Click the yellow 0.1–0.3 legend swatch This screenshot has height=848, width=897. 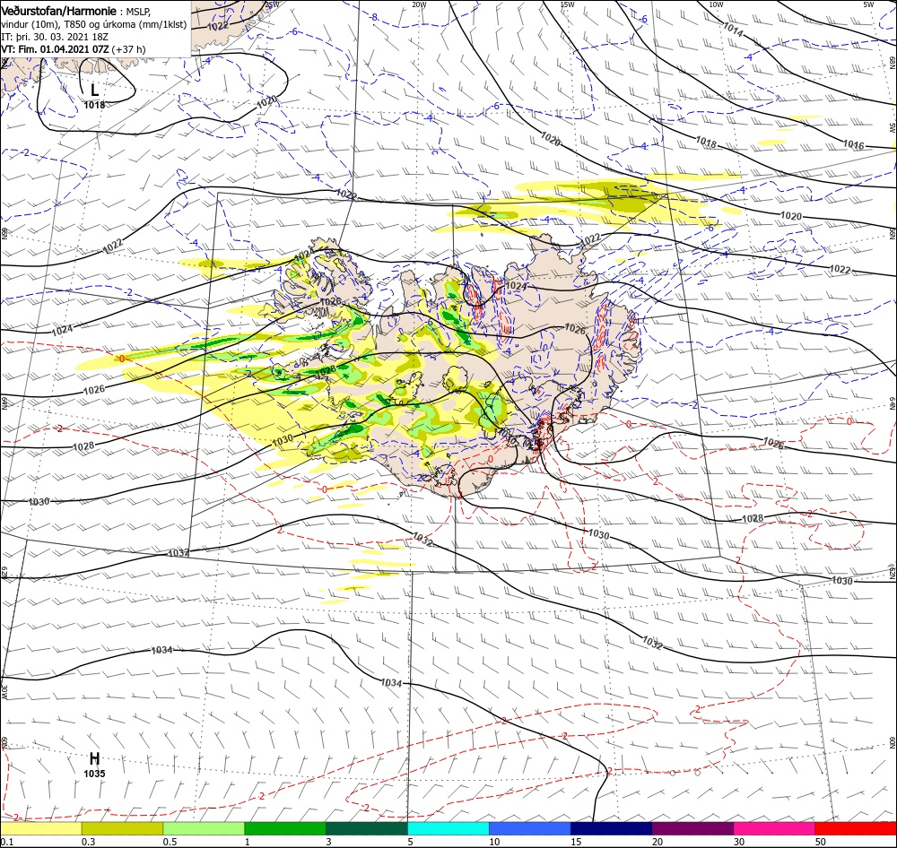tap(41, 828)
